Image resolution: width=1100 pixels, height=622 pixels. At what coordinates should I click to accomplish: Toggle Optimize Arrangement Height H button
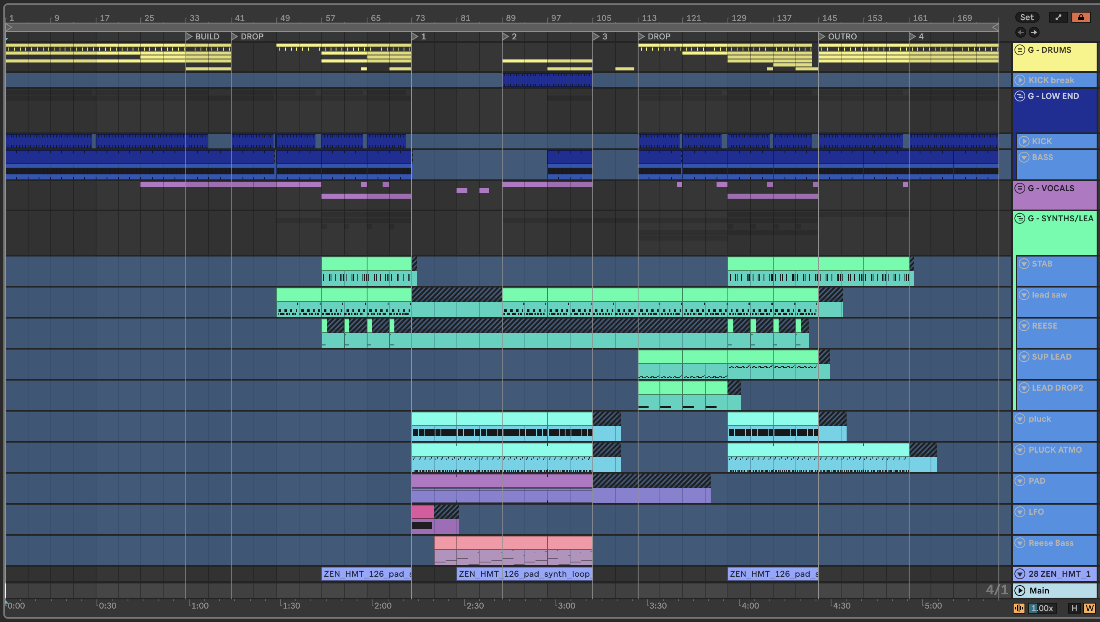coord(1074,608)
